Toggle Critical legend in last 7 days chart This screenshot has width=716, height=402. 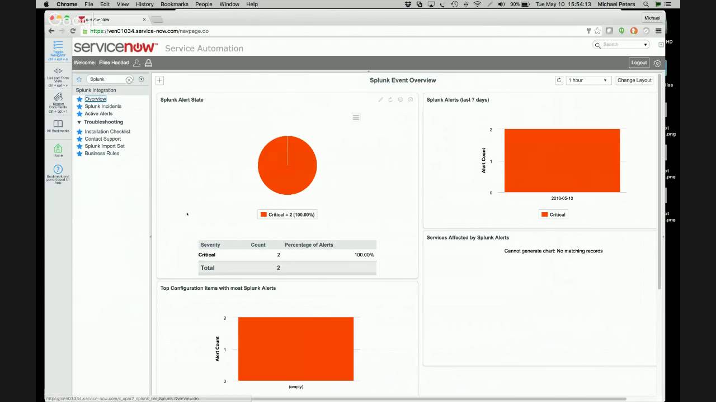553,214
